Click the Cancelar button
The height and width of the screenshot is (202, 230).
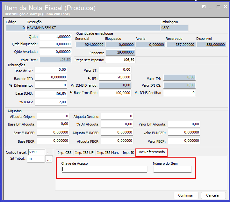point(213,195)
